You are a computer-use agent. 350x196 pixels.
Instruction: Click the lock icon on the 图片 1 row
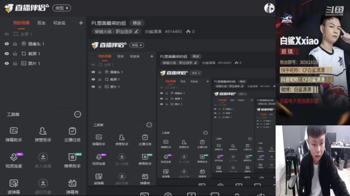point(15,63)
